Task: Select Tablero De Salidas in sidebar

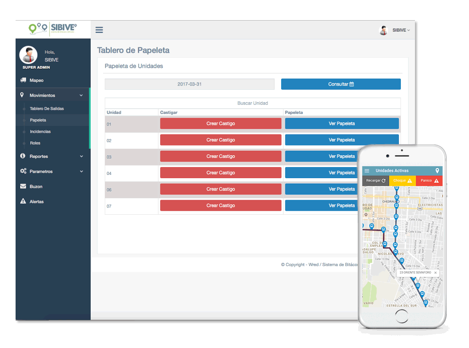Action: [x=47, y=109]
